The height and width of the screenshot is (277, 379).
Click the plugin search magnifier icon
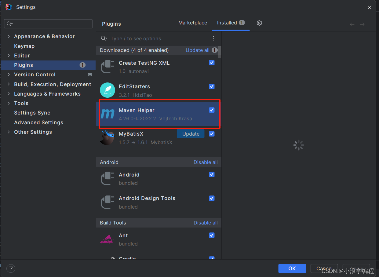(104, 38)
